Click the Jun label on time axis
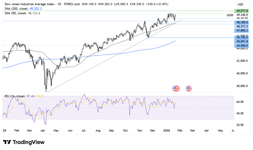Viewport: 253px width, 150px height. [x=70, y=130]
